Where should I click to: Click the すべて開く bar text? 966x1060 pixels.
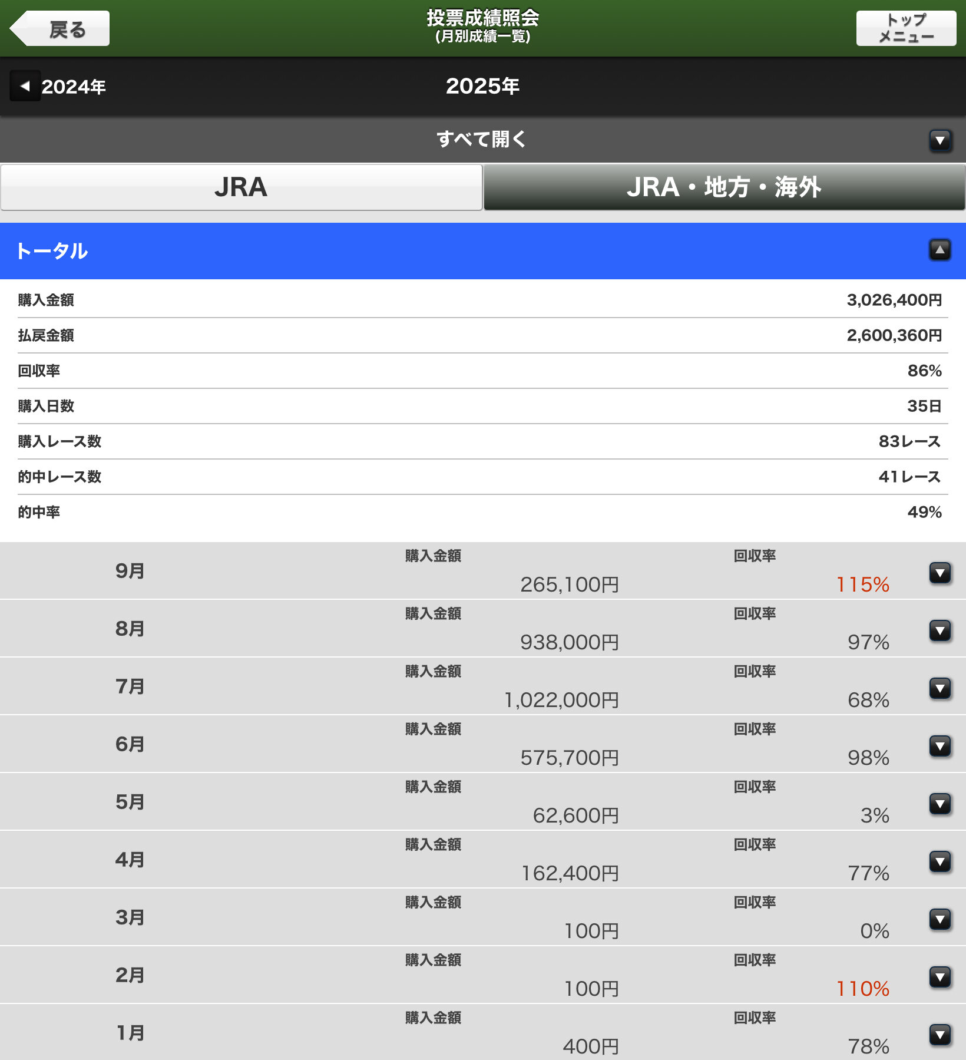click(x=481, y=140)
